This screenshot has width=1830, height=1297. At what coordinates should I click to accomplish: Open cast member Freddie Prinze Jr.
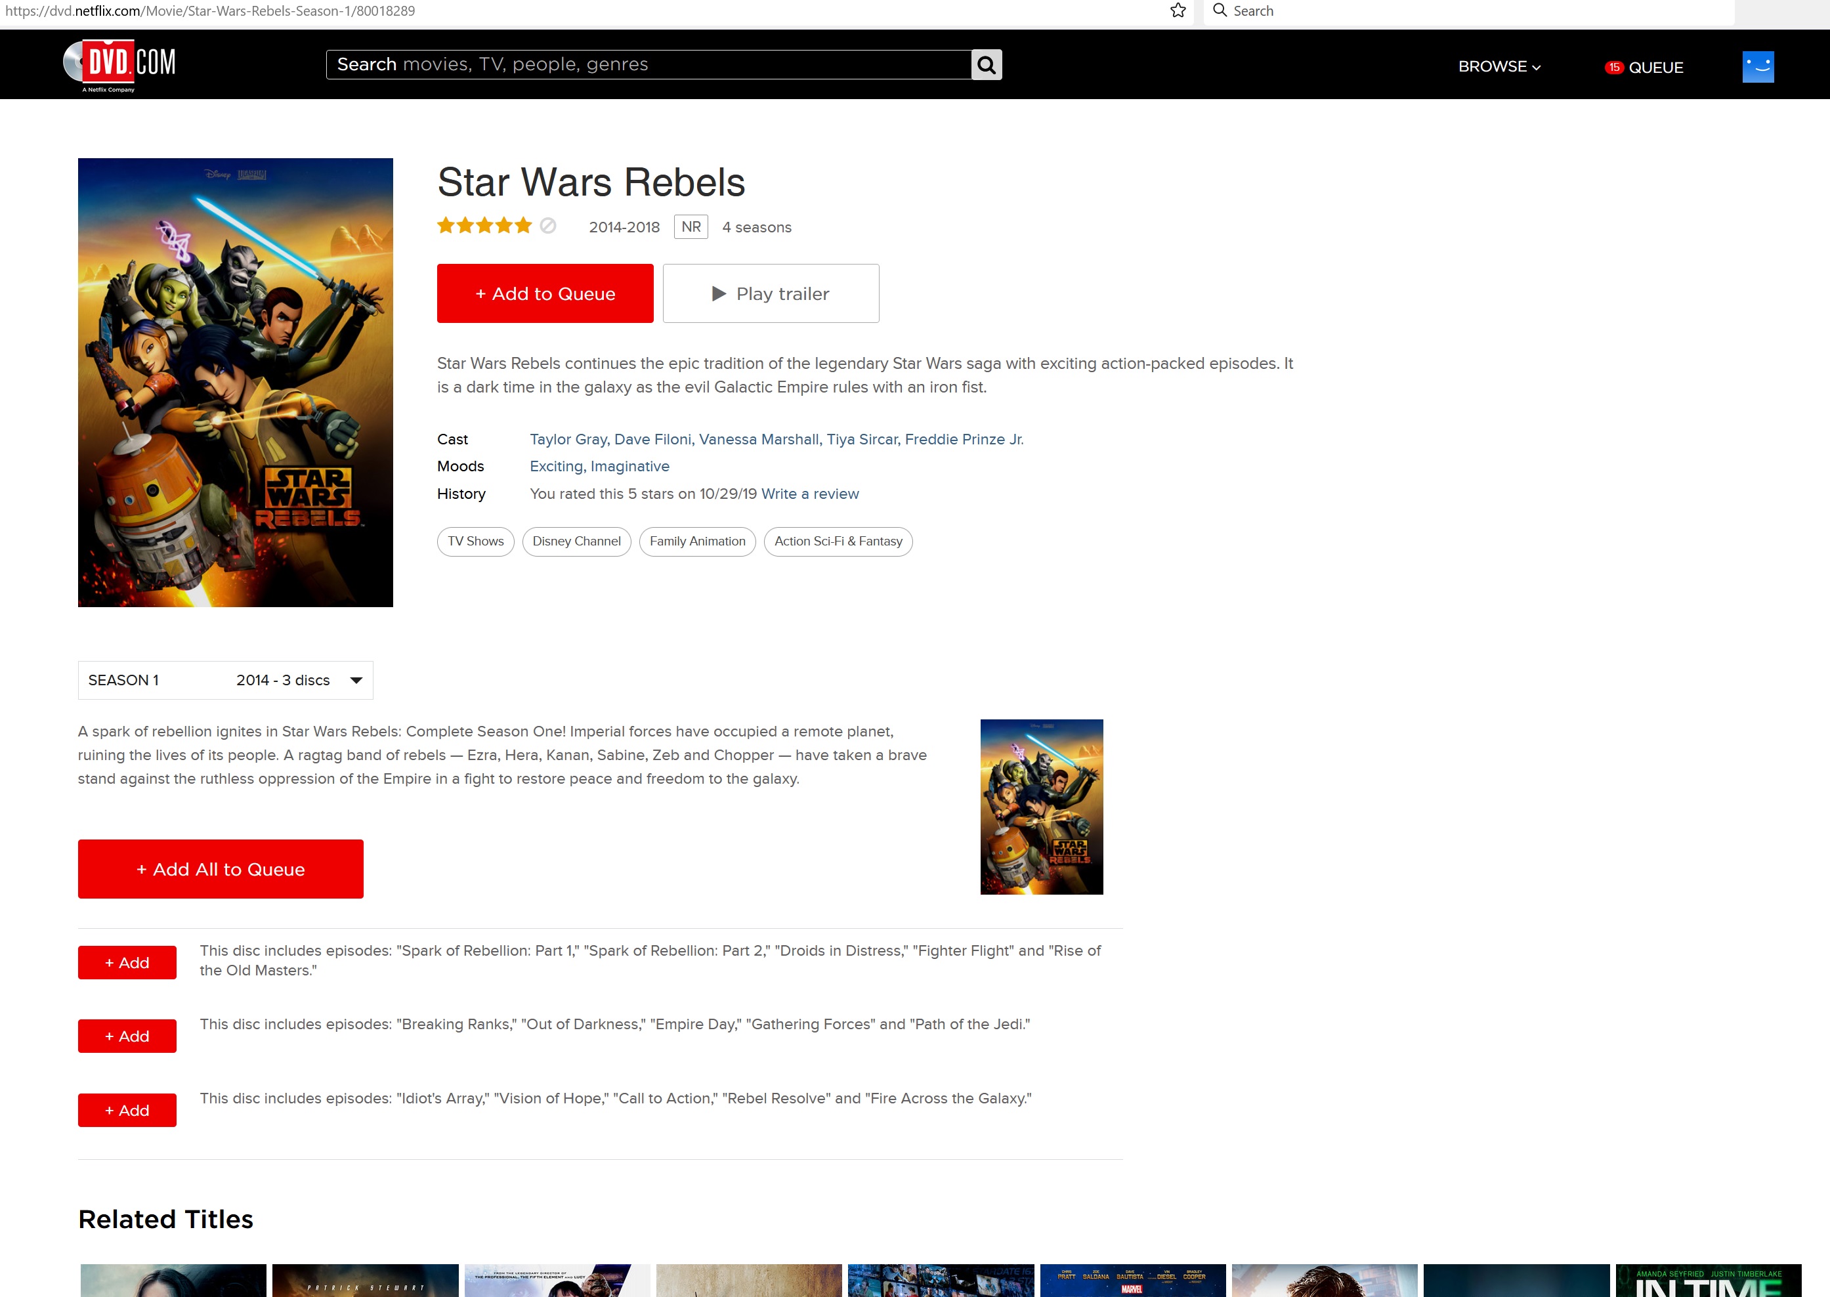(x=964, y=439)
